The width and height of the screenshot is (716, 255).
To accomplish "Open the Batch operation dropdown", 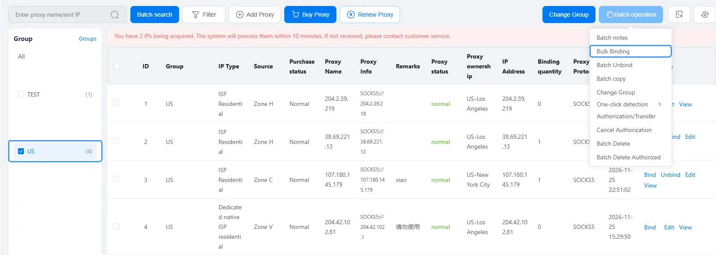I will point(631,15).
